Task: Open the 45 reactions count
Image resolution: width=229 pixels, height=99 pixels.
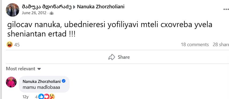Action: 17,45
